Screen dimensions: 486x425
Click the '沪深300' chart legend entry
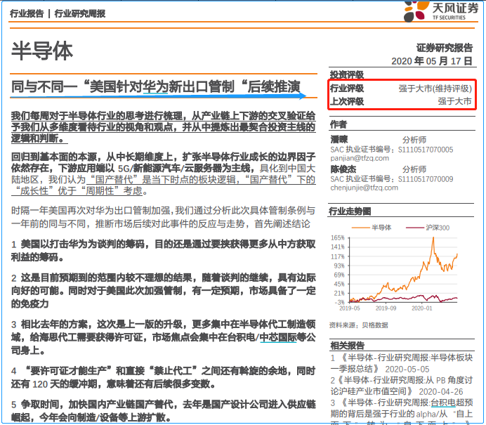[x=428, y=228]
